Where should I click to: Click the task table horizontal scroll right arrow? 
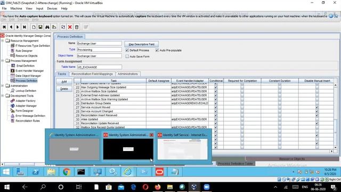tap(331, 151)
